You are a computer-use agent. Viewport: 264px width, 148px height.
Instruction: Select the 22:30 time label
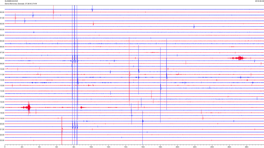[2, 135]
